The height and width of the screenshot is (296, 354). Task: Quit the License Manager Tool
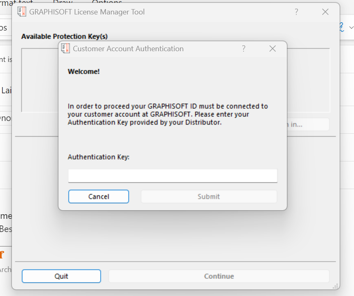coord(61,276)
